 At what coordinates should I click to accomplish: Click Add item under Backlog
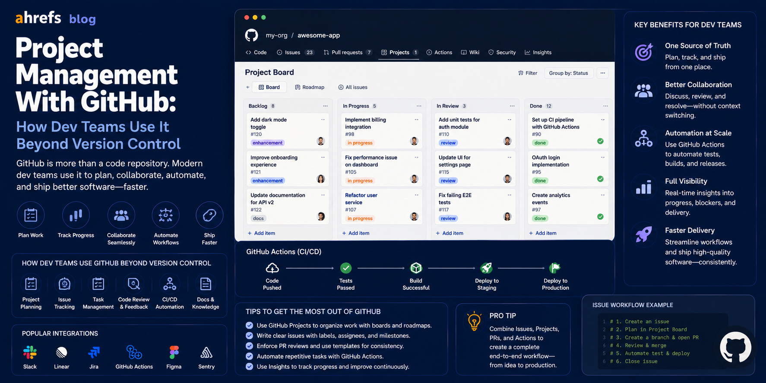261,233
